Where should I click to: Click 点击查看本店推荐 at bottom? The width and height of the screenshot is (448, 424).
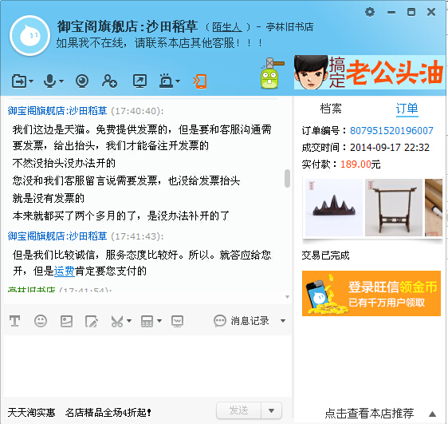369,413
